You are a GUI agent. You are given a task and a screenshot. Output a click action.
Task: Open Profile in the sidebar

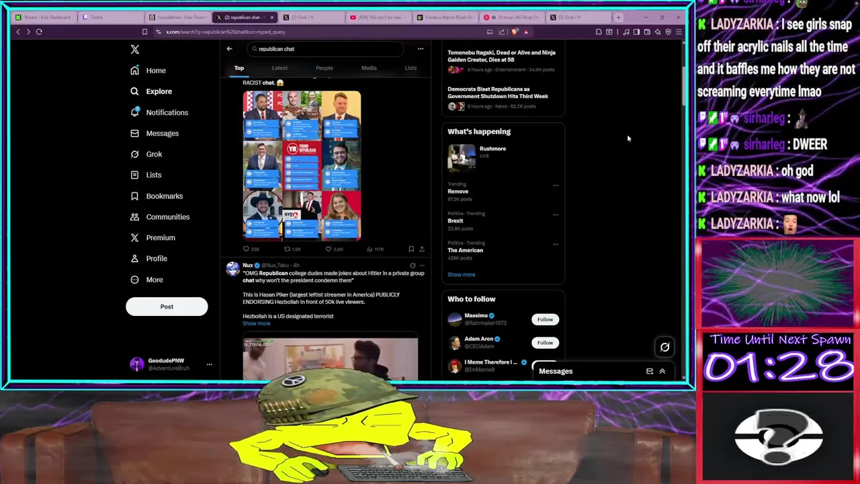(148, 258)
